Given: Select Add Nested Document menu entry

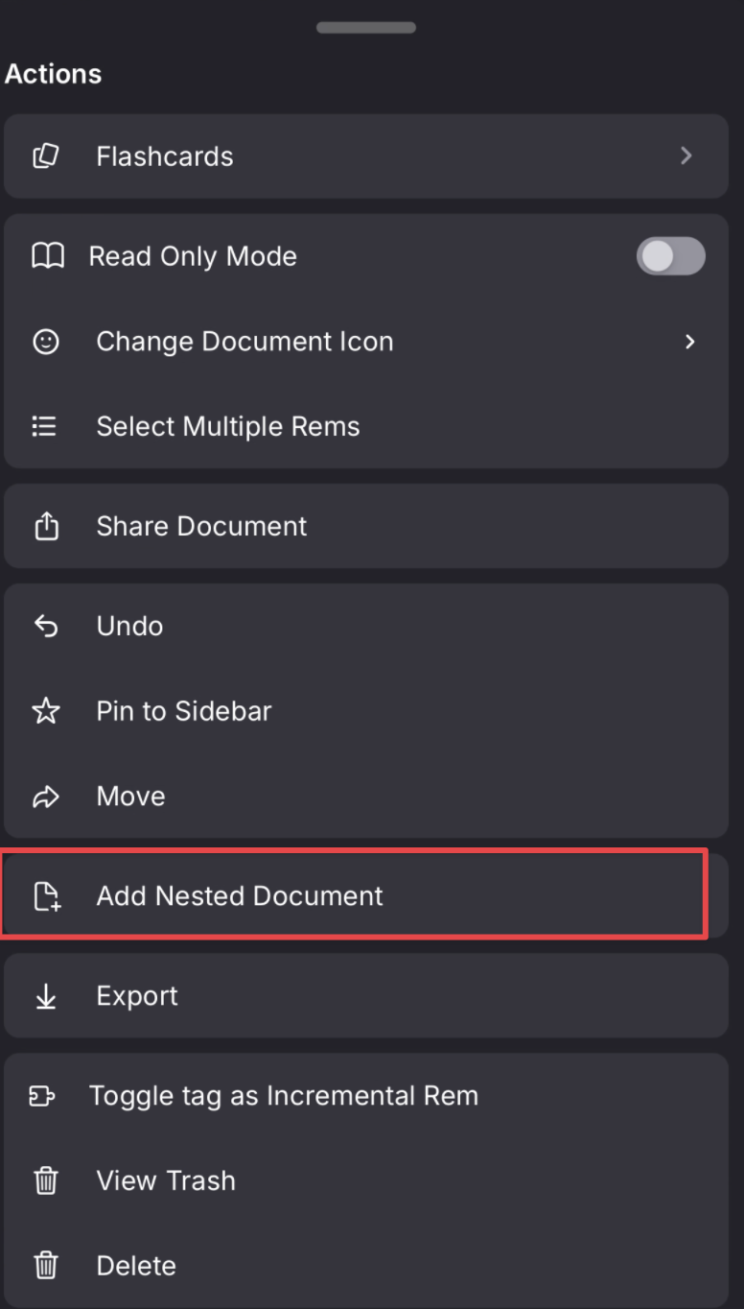Looking at the screenshot, I should tap(240, 895).
